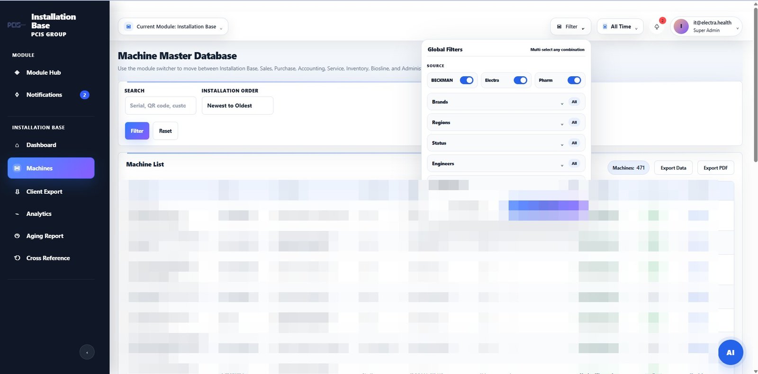Expand the Regions filter dropdown
This screenshot has height=374, width=758.
[506, 122]
